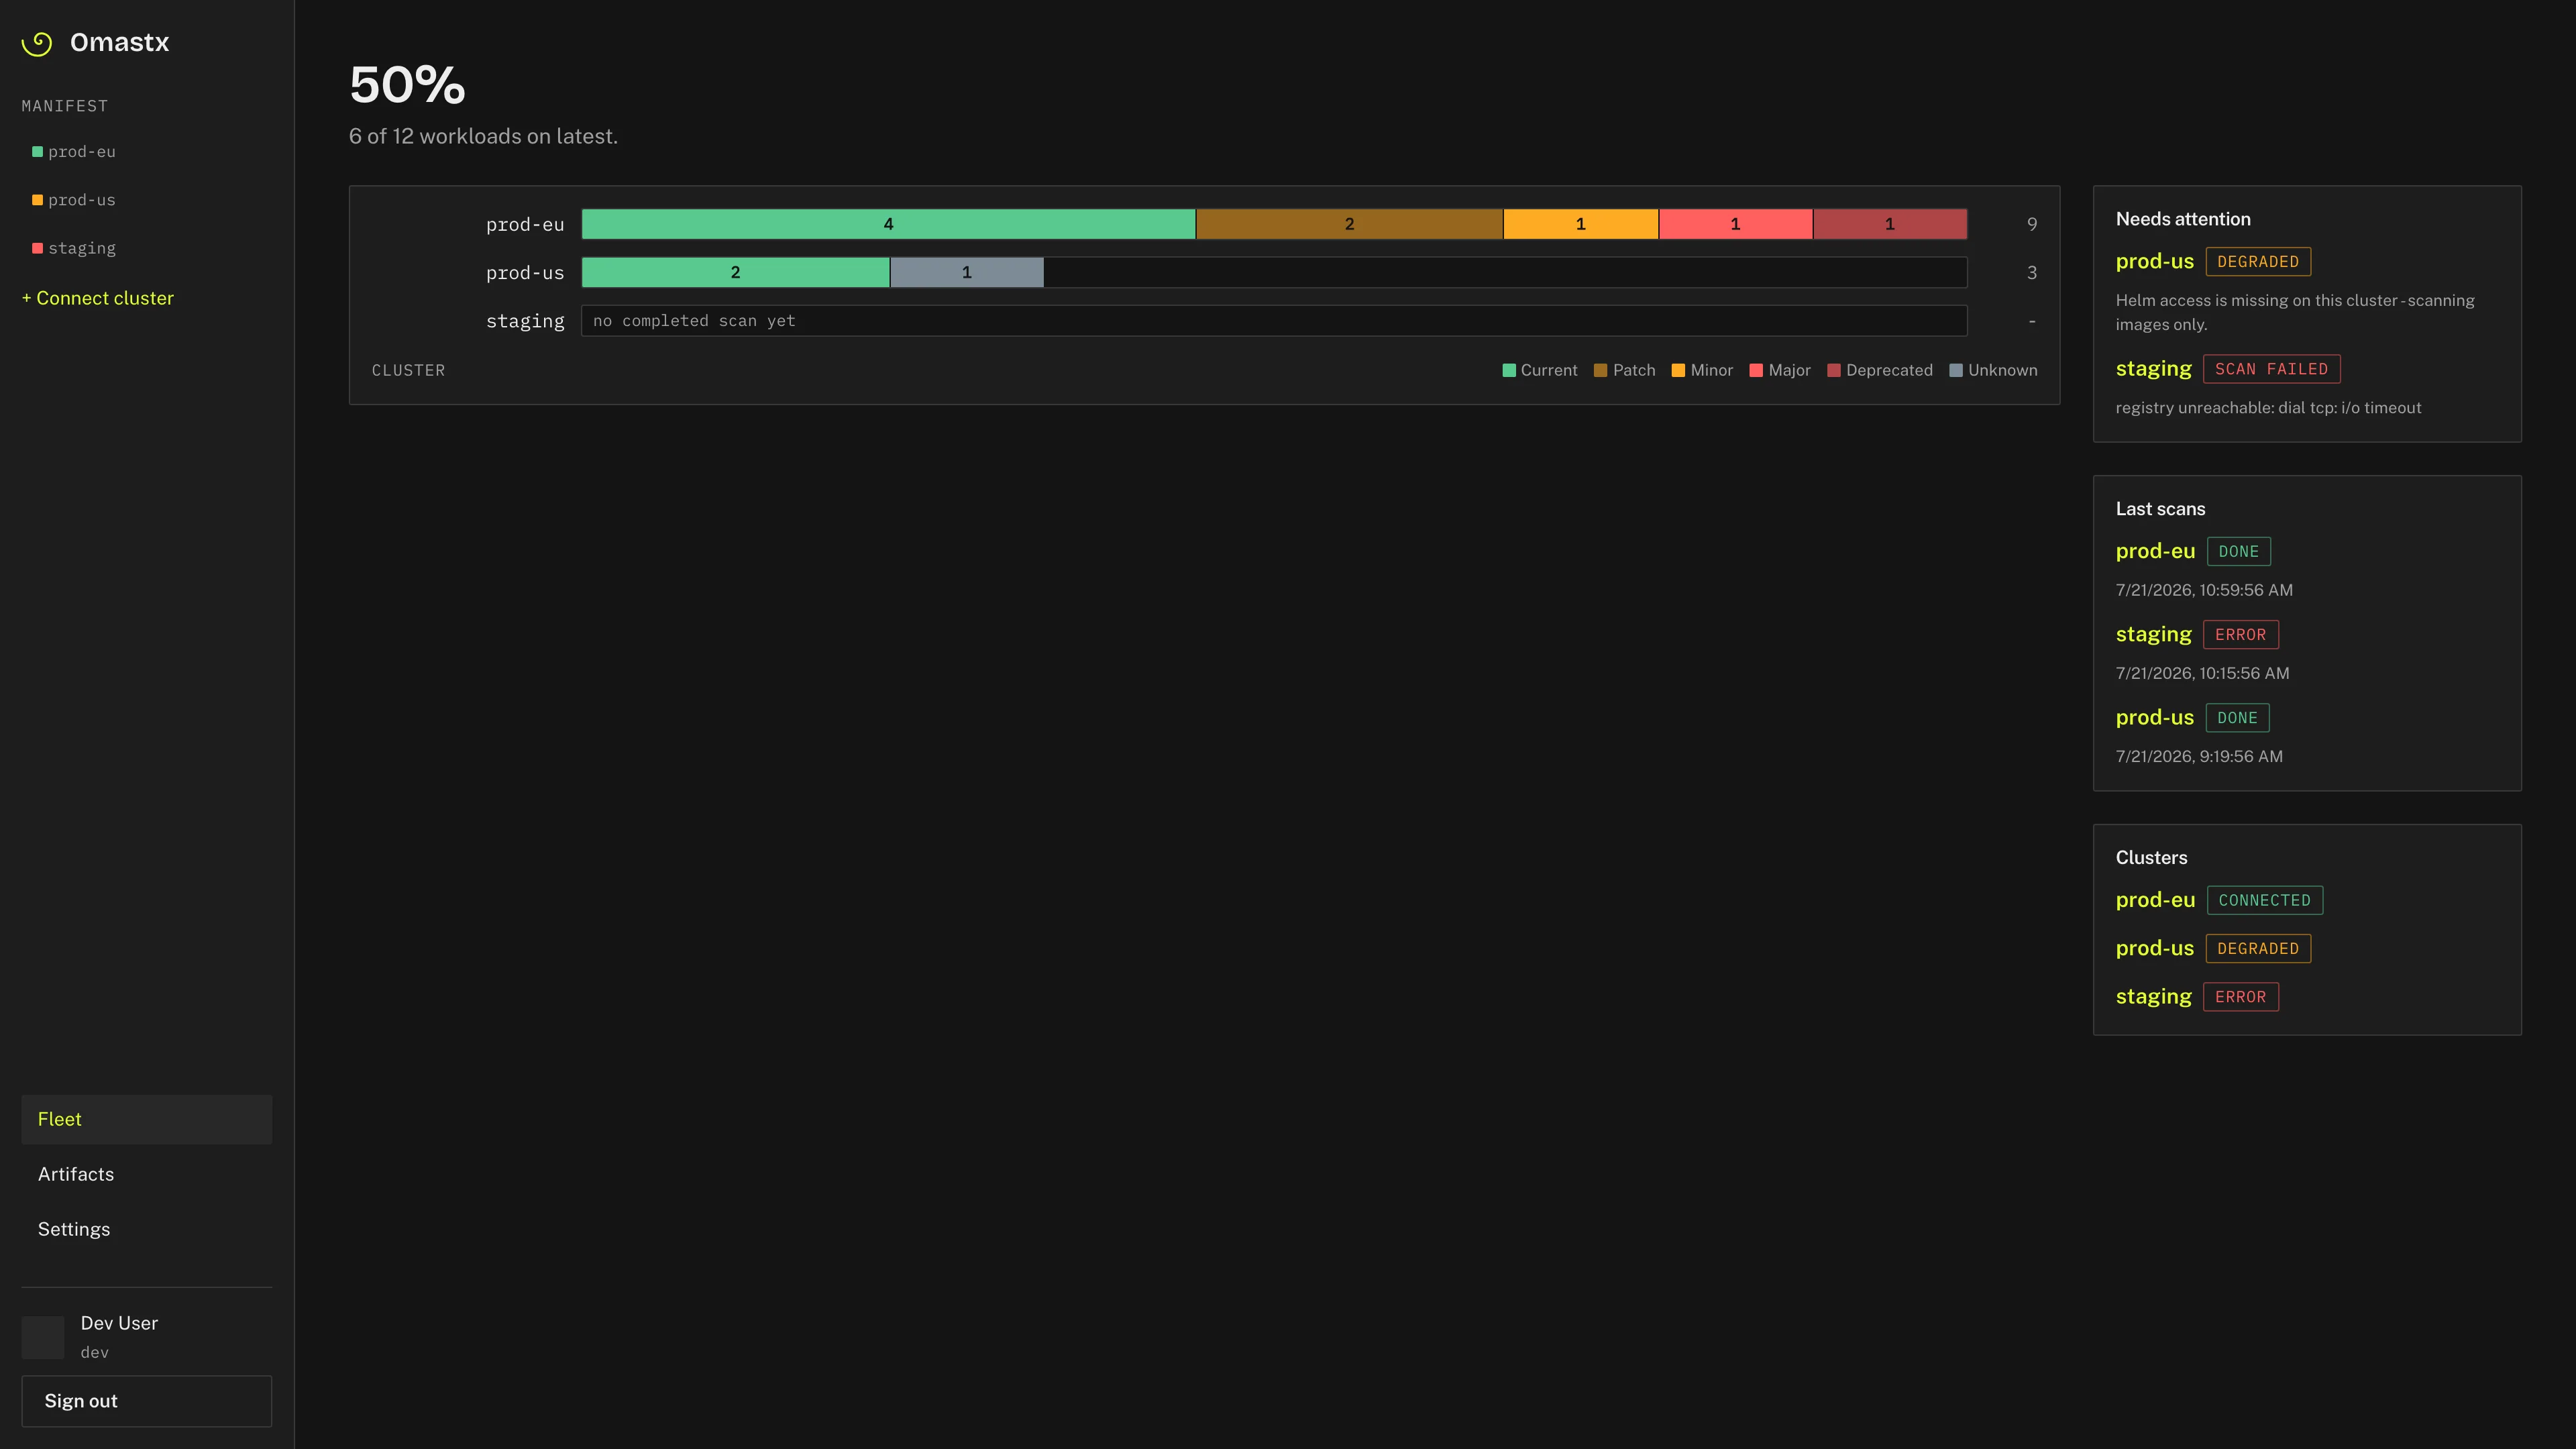Open prod-us link in Clusters panel
Viewport: 2576px width, 1449px height.
coord(2154,948)
